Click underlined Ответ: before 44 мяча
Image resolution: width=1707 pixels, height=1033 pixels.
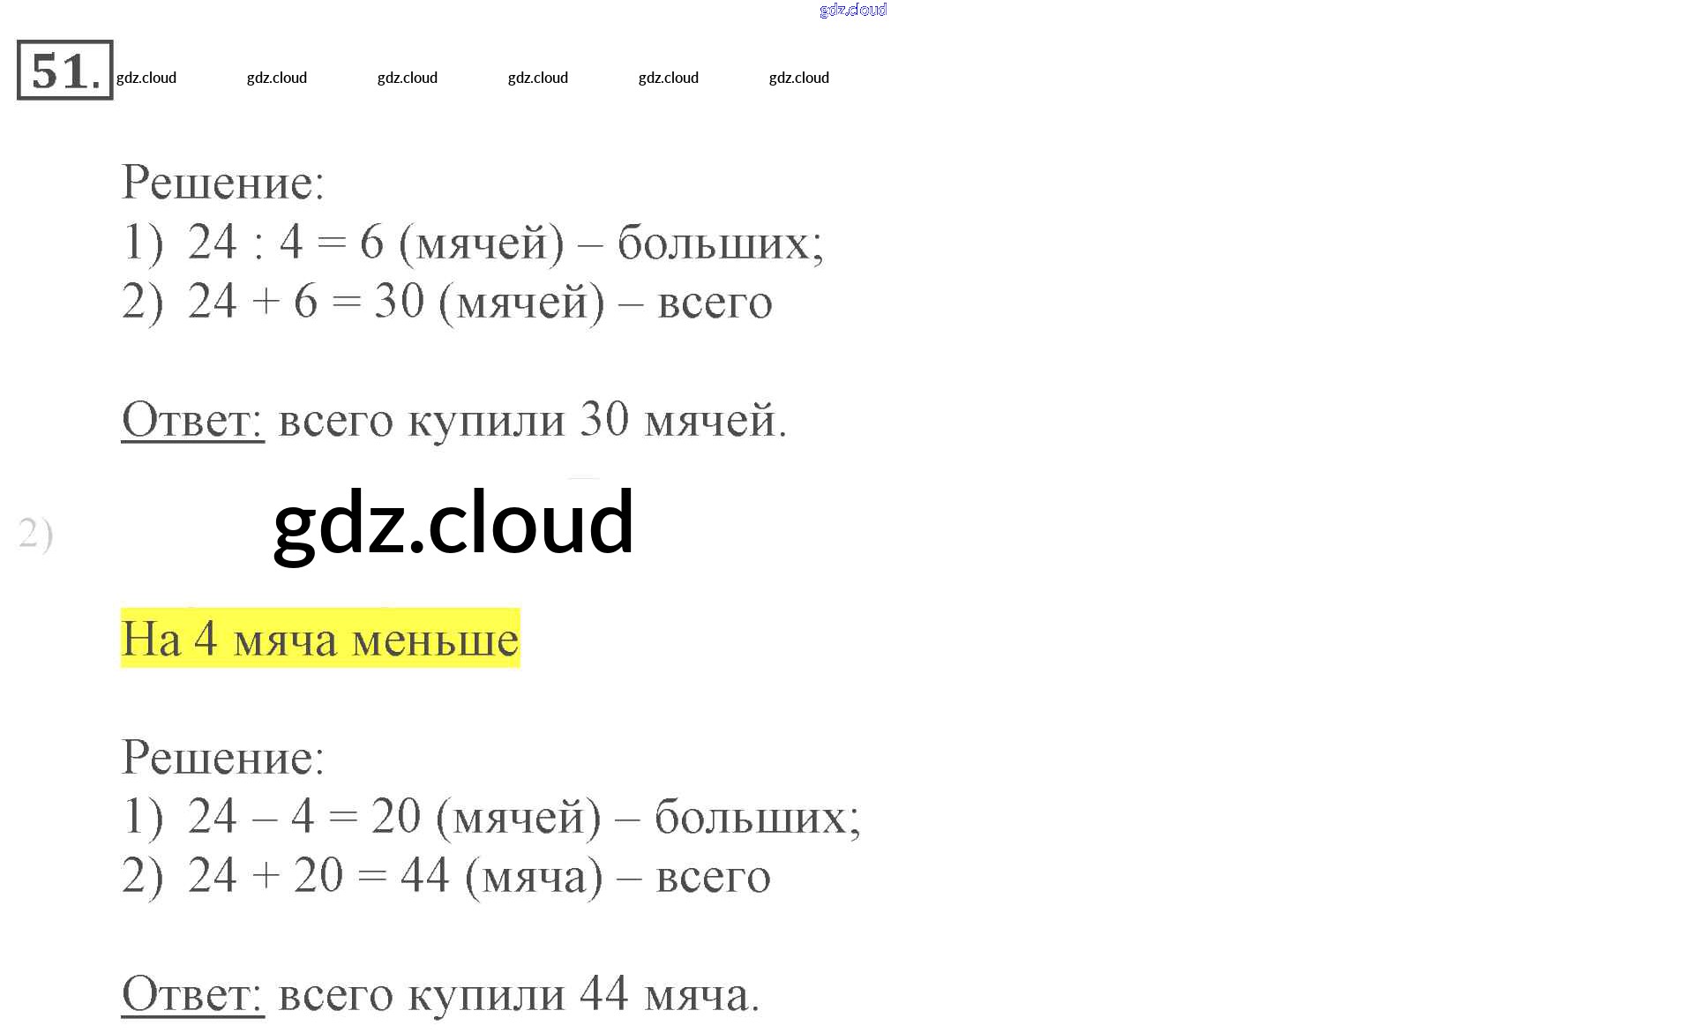pyautogui.click(x=192, y=995)
